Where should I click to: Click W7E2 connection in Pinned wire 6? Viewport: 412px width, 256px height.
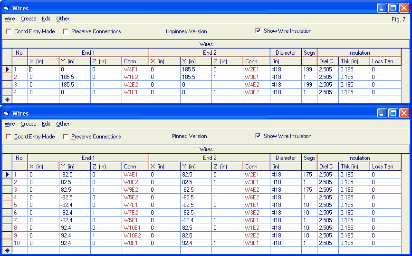tap(135, 213)
